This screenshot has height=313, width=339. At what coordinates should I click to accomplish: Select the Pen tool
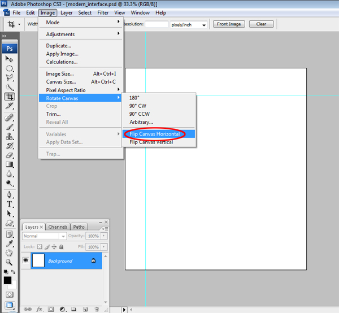point(9,194)
